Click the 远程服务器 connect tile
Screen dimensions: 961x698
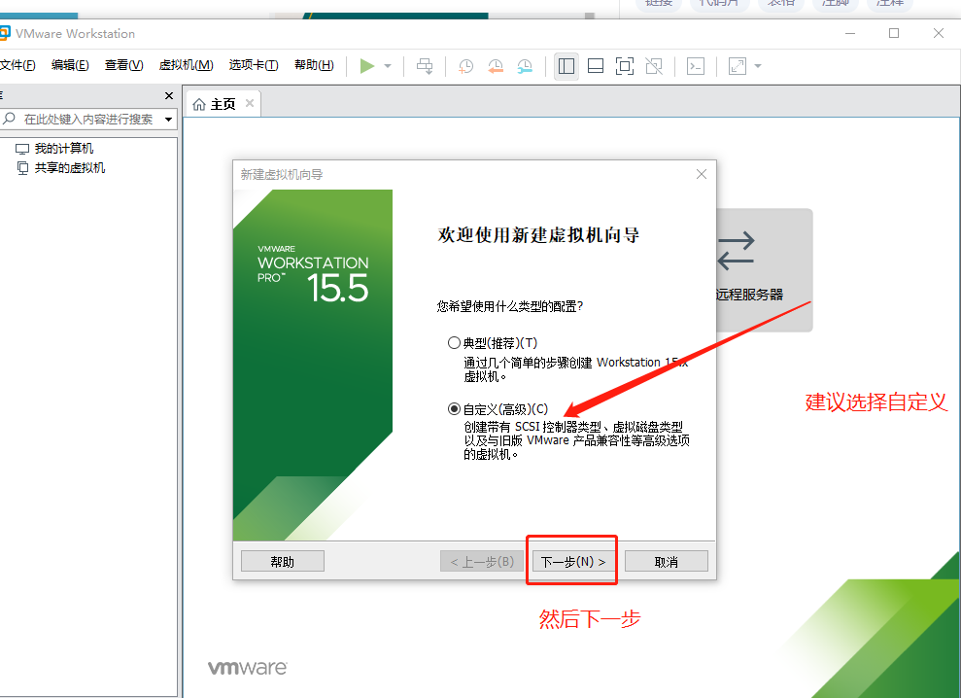[x=764, y=270]
